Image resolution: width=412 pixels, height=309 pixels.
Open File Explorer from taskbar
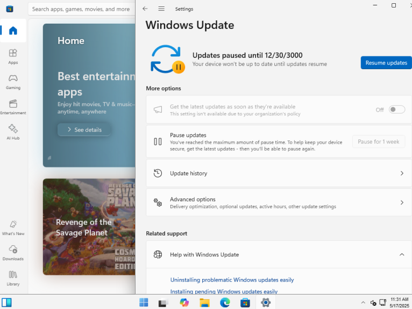[x=204, y=303]
